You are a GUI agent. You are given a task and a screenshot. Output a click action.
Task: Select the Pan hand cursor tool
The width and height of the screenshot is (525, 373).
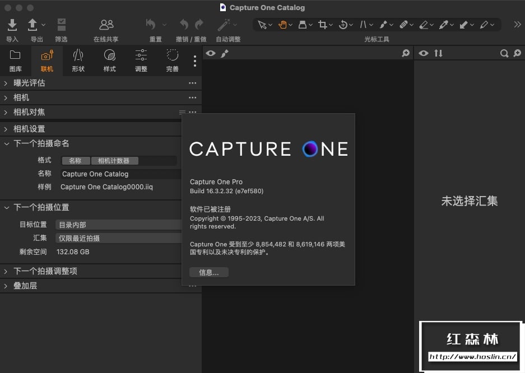282,25
